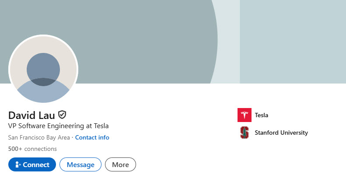Open the Contact info link
Viewport: 346px width, 178px height.
coord(92,137)
